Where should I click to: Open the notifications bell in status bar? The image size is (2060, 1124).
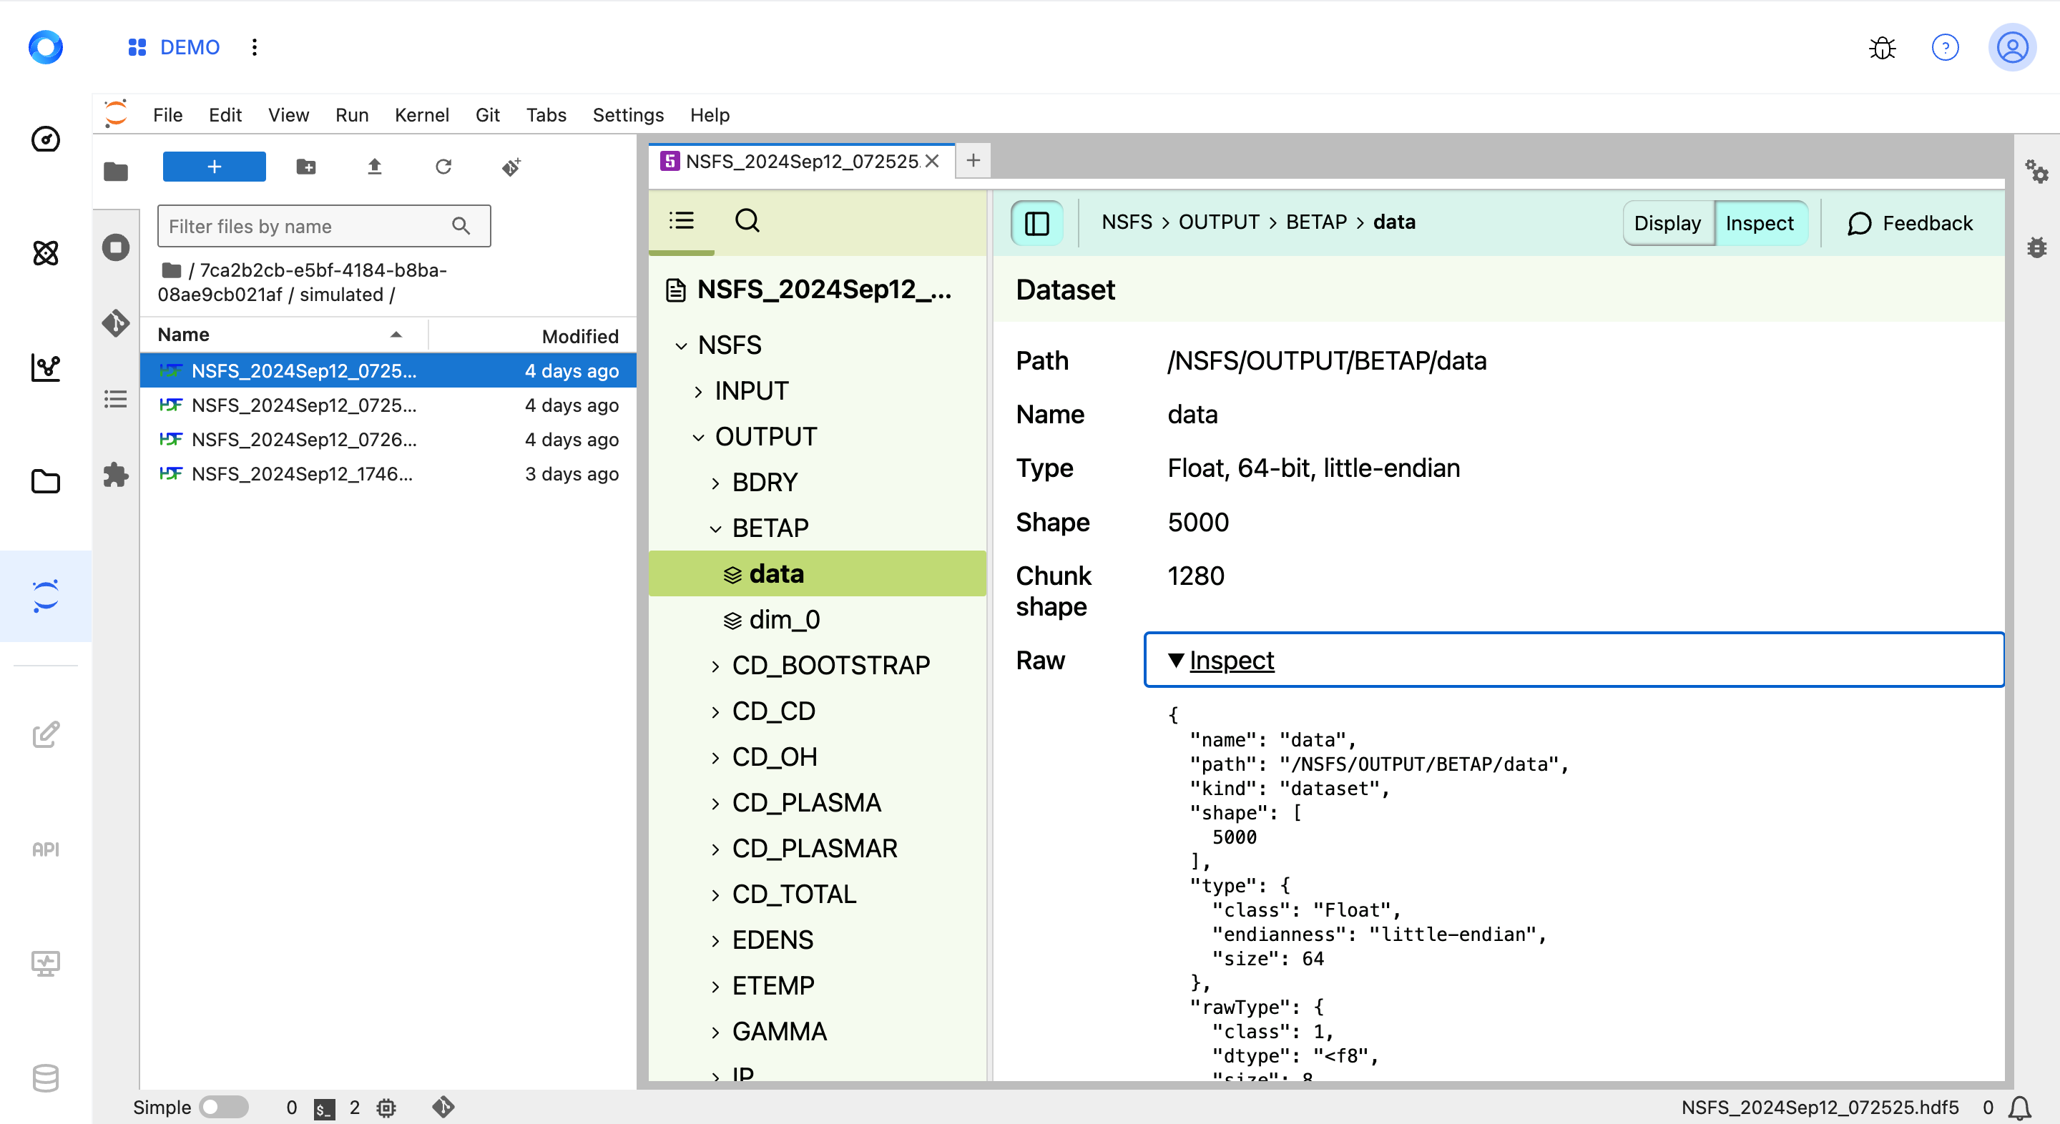[x=2021, y=1108]
